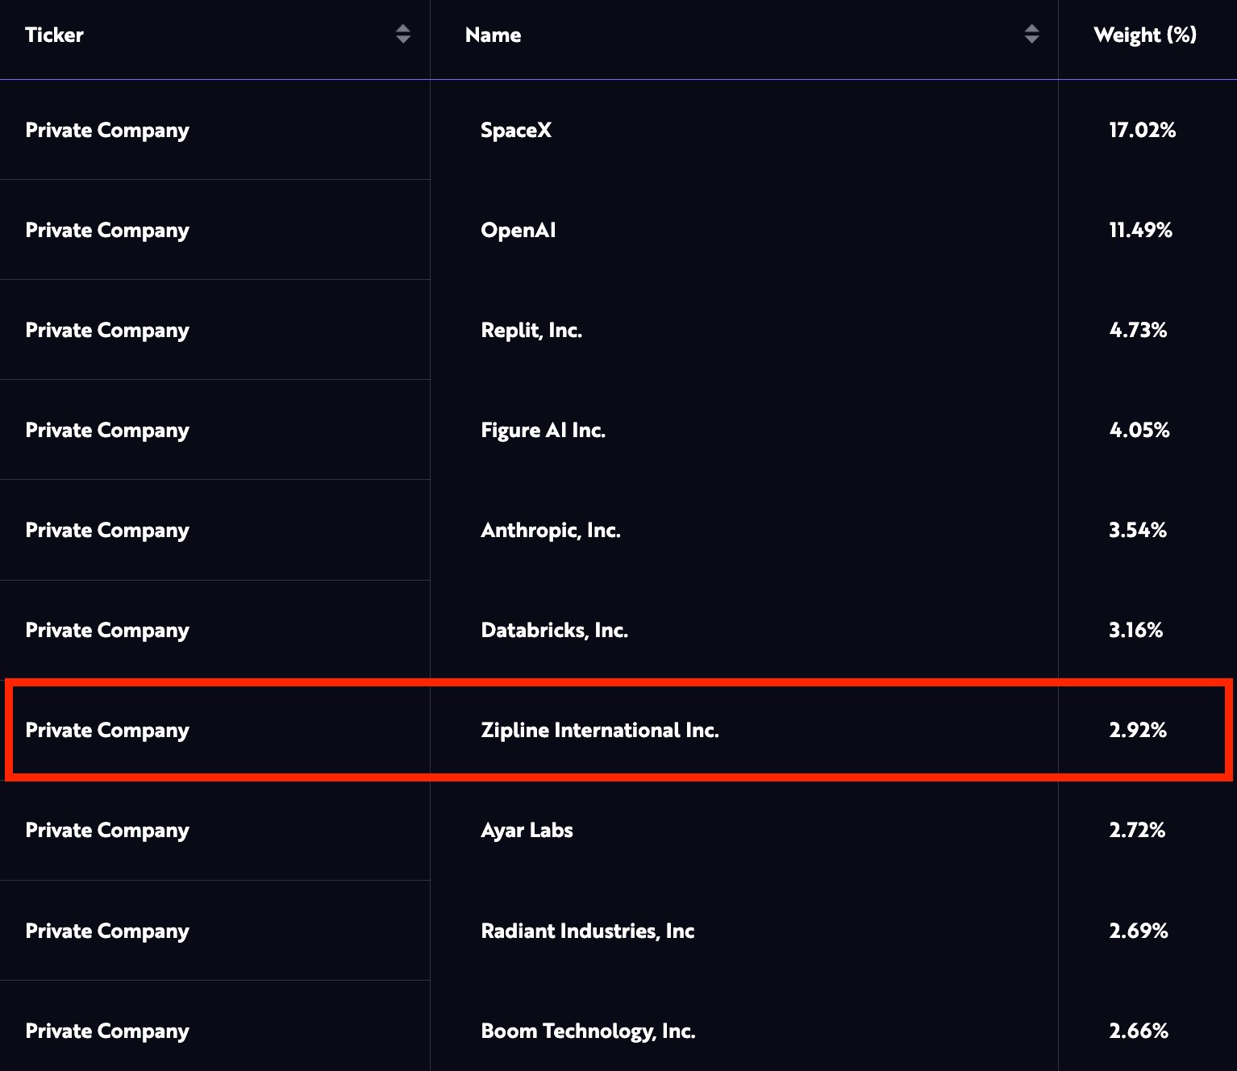This screenshot has width=1237, height=1071.
Task: Click the Ticker column header label
Action: tap(54, 35)
